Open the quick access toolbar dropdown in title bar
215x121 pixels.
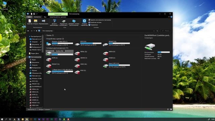[x=36, y=14]
